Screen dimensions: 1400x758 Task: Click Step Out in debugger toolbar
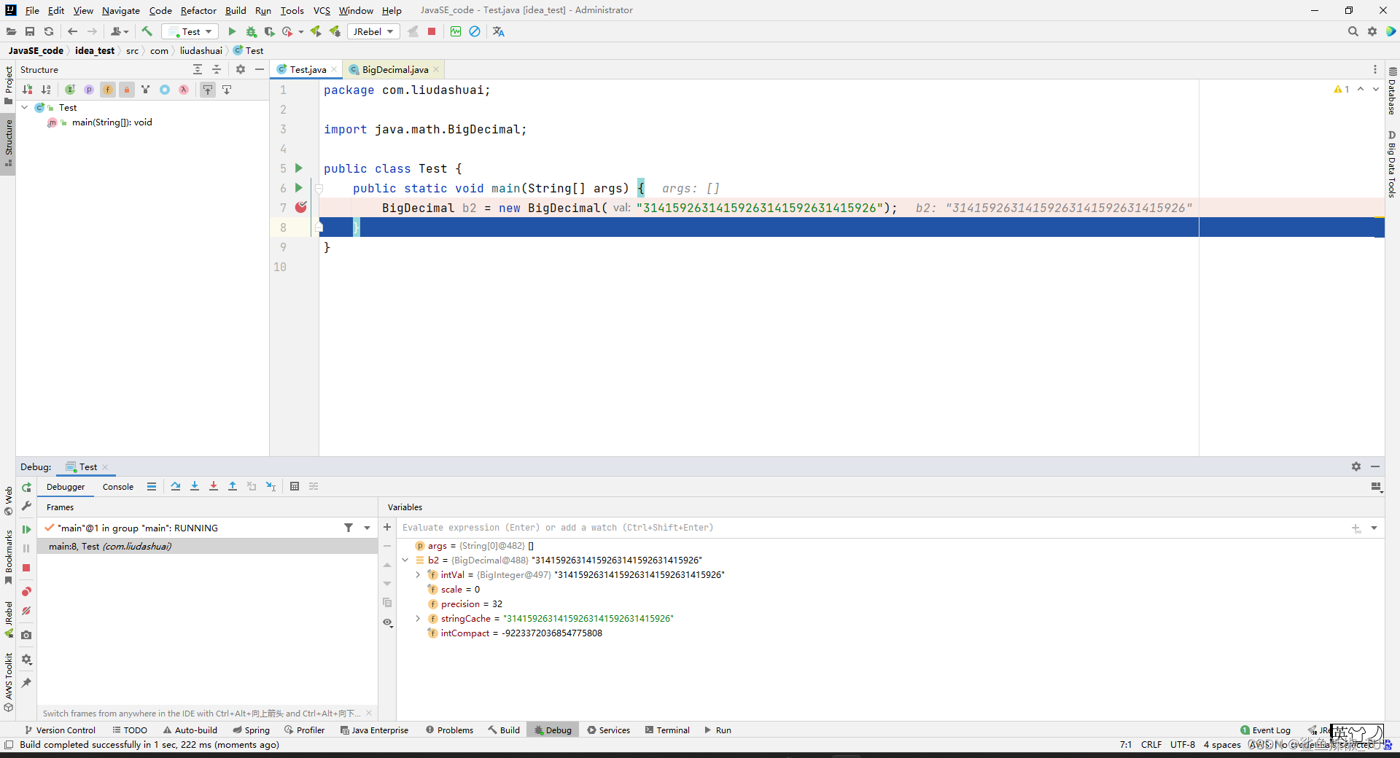[x=233, y=486]
